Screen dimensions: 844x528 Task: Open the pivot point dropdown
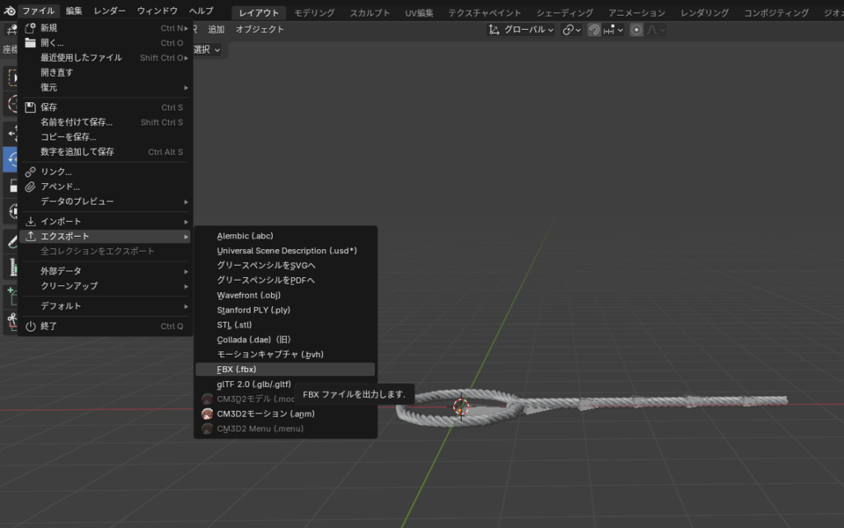coord(571,30)
